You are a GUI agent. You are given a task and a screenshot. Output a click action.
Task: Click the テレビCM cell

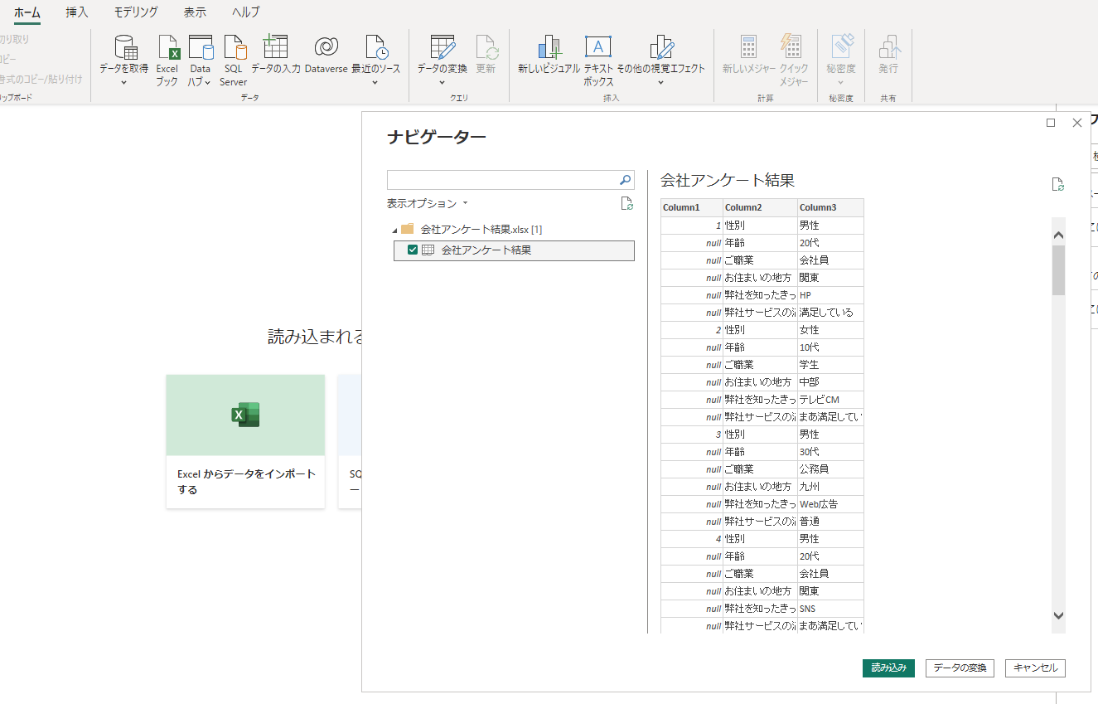pyautogui.click(x=830, y=400)
